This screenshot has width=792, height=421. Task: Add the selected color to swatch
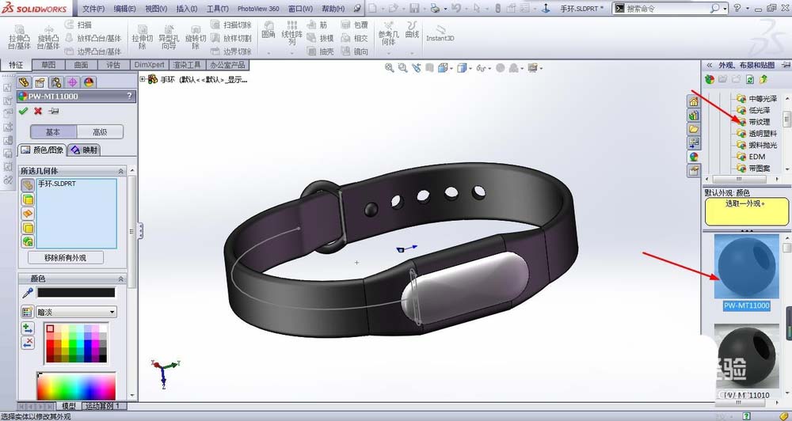click(28, 328)
